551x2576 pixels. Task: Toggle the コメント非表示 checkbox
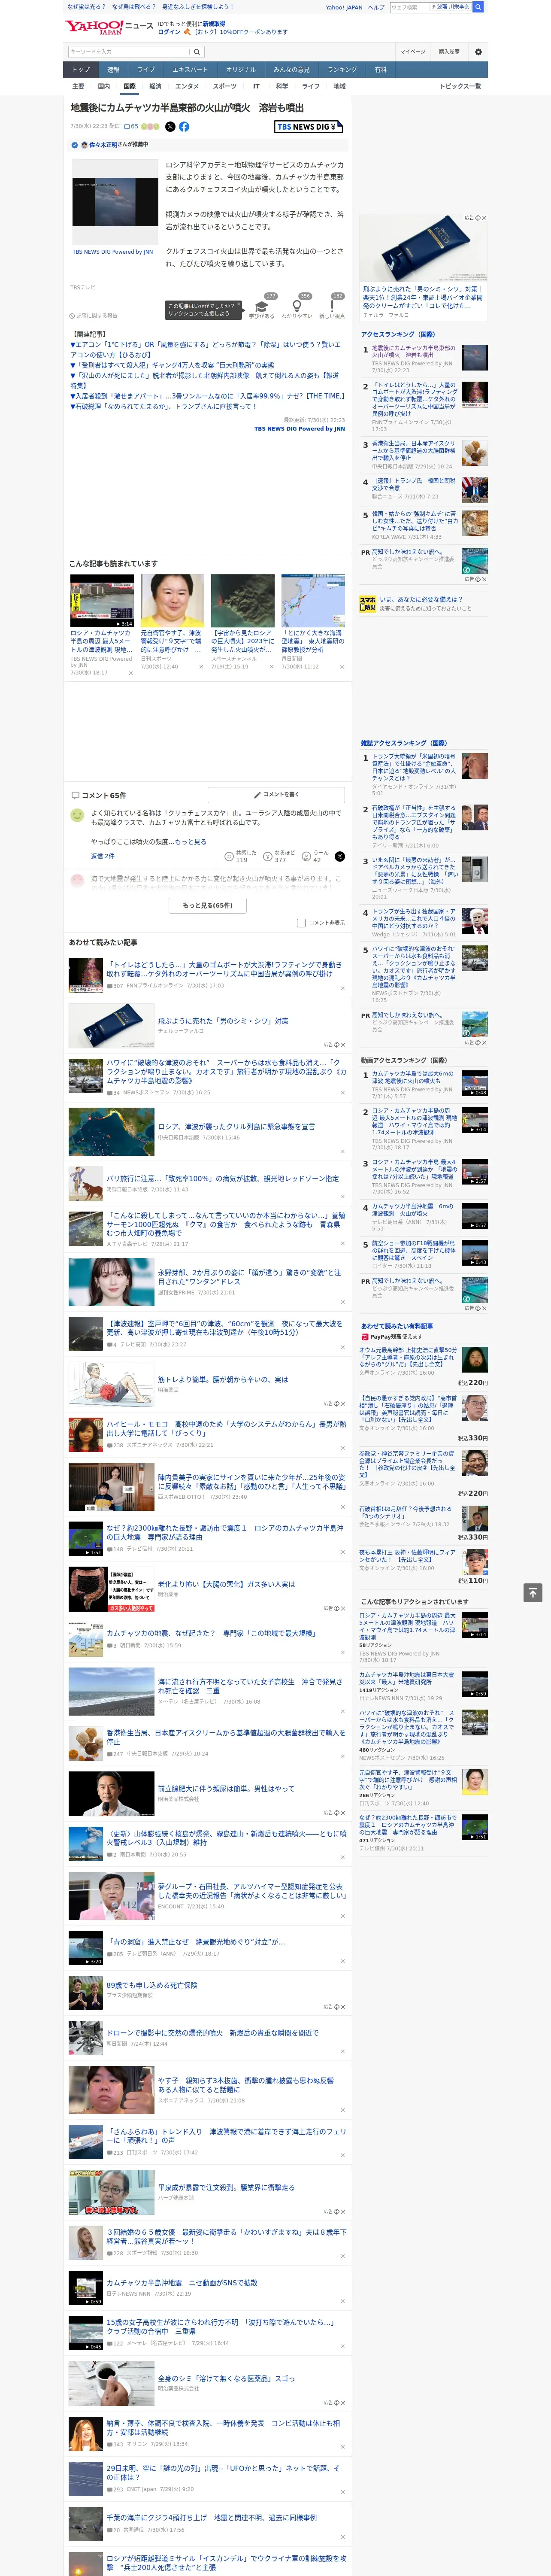click(x=301, y=923)
